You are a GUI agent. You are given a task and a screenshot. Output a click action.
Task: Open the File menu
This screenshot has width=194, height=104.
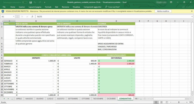click(x=4, y=7)
